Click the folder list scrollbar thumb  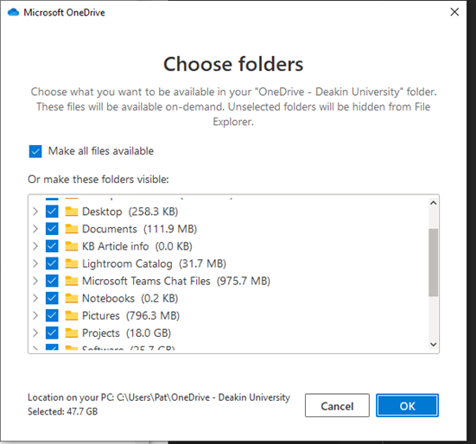click(x=433, y=263)
